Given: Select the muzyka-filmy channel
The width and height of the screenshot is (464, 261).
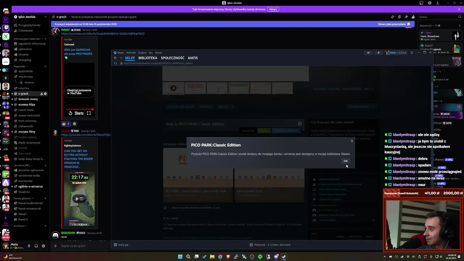Looking at the screenshot, I should pyautogui.click(x=27, y=132).
